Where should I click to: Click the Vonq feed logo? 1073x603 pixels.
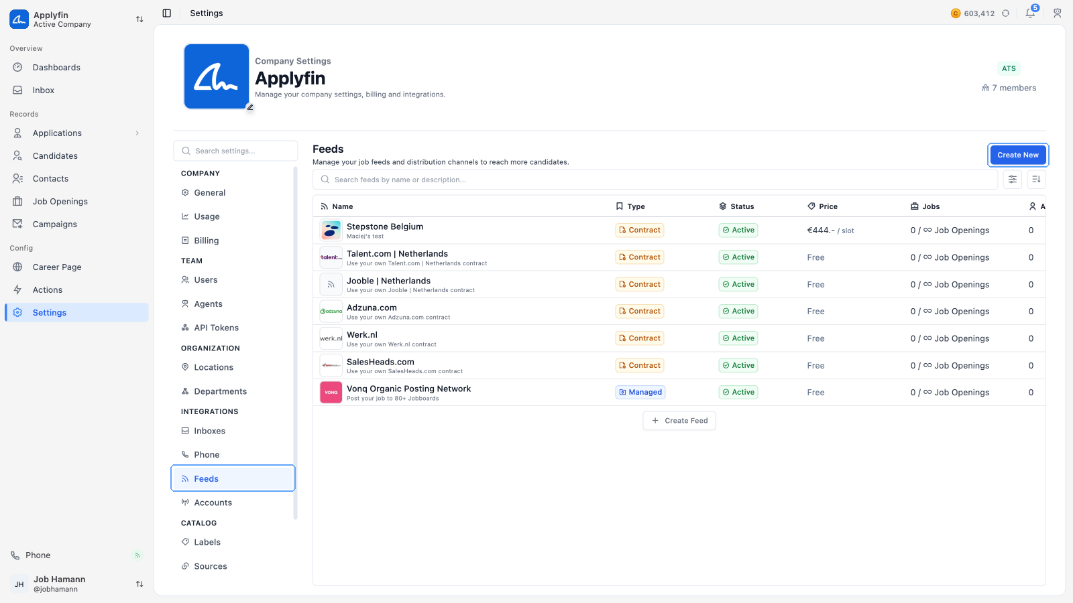pos(331,393)
